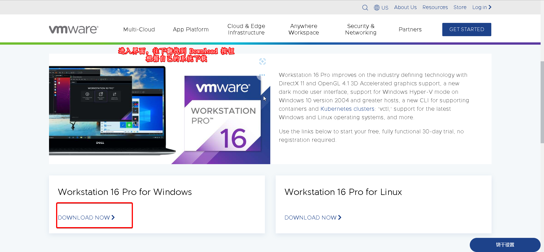Click the 'Workstation 16 Pro for Linux' heading
This screenshot has height=252, width=544.
point(343,192)
